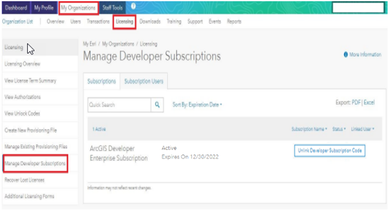This screenshot has width=390, height=219.
Task: Click Unlink Developer Subscription Code button
Action: [329, 151]
